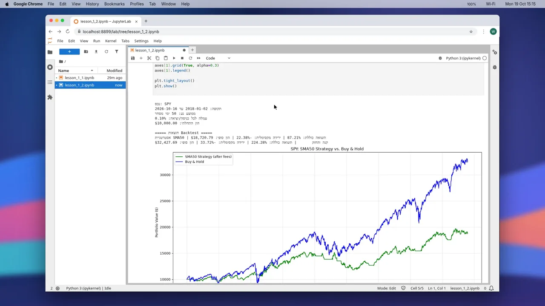Viewport: 545px width, 306px height.
Task: Open the Table of Contents panel
Action: (50, 82)
